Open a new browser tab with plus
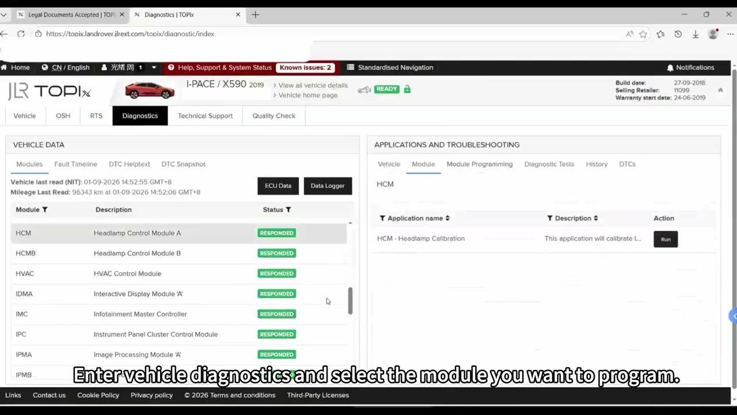 click(x=256, y=14)
